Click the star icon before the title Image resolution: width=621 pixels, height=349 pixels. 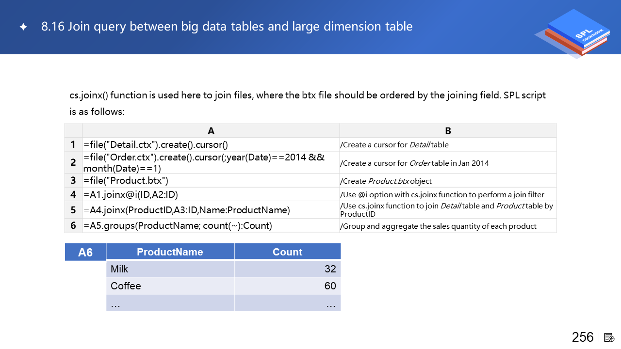click(23, 27)
